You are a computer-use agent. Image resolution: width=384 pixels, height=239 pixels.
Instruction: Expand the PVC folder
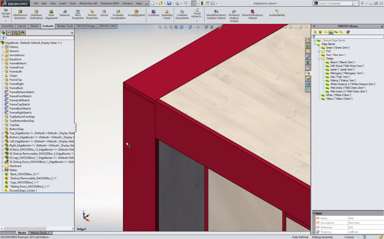click(x=319, y=52)
